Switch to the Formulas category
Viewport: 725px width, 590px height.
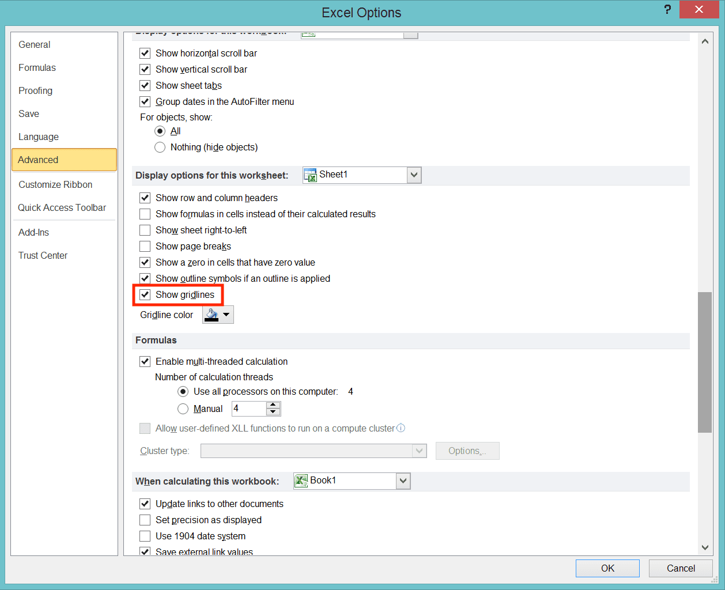coord(37,67)
